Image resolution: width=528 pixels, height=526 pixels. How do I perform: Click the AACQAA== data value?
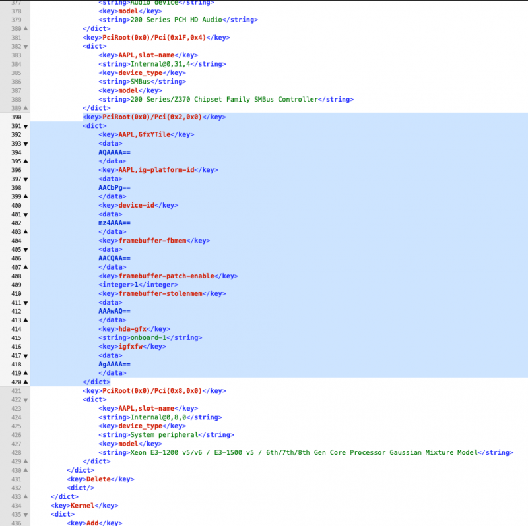coord(114,258)
